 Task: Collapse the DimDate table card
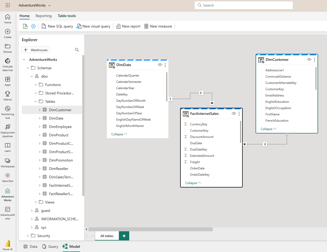tap(119, 134)
